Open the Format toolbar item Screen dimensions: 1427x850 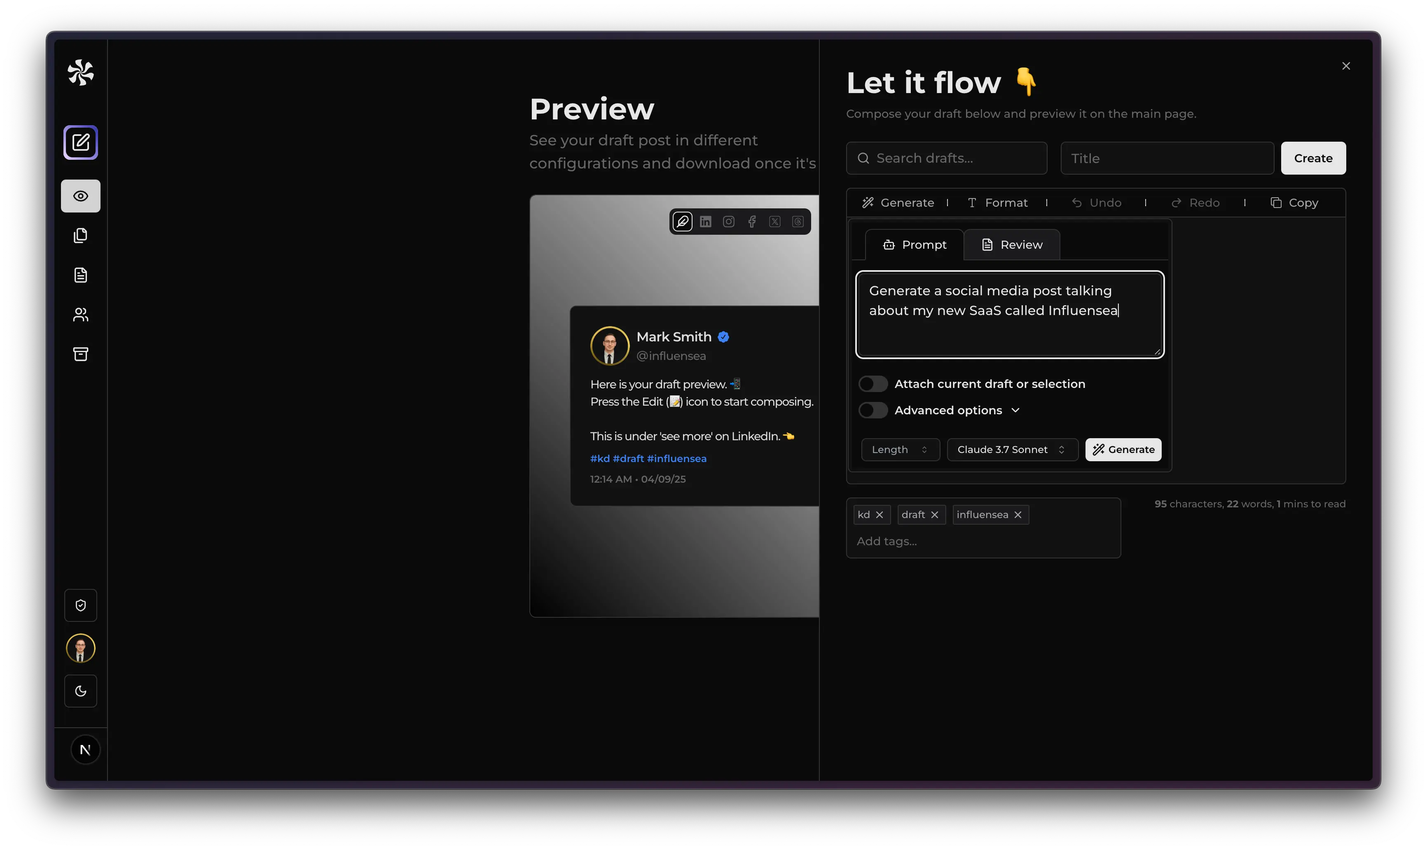(997, 203)
